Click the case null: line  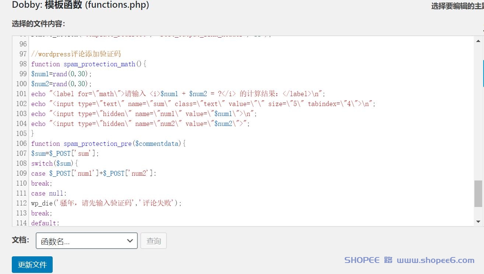49,193
